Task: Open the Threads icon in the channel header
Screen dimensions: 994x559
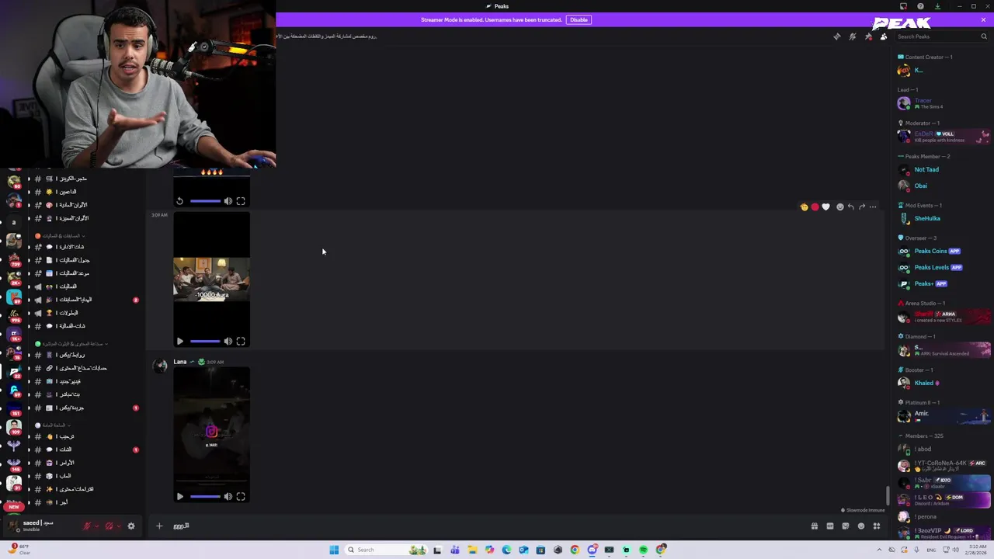Action: pyautogui.click(x=837, y=36)
